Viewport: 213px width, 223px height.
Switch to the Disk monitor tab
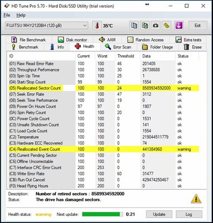[x=72, y=40]
